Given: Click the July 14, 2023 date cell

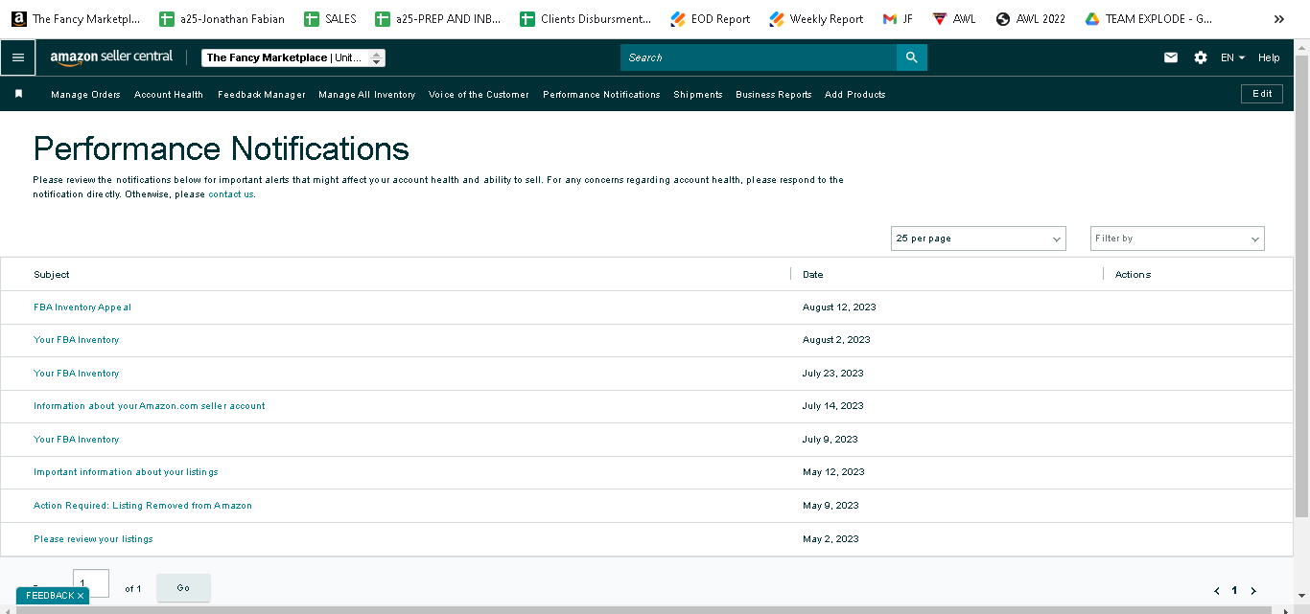Looking at the screenshot, I should (x=833, y=406).
